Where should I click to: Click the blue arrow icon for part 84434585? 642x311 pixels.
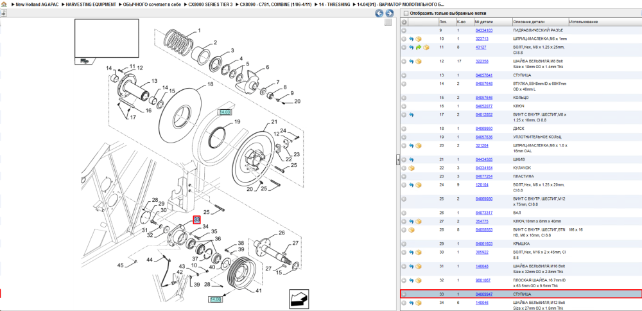point(412,159)
